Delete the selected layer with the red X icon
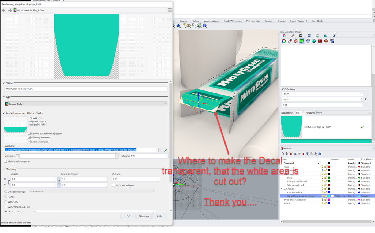Screen dimensions: 375x233 (291, 154)
